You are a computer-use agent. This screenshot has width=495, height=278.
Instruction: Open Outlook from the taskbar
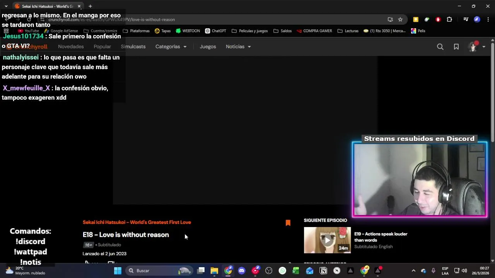[310, 271]
